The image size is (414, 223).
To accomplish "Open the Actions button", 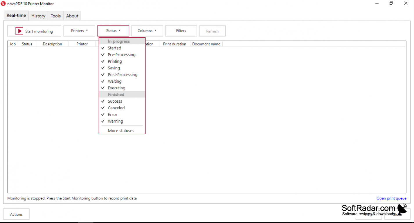I will [x=16, y=214].
